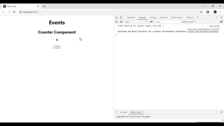Switch to the Elements tab
The image size is (224, 126).
[131, 17]
